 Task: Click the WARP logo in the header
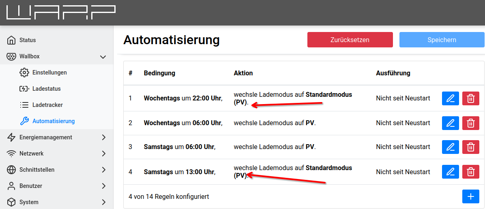(61, 13)
